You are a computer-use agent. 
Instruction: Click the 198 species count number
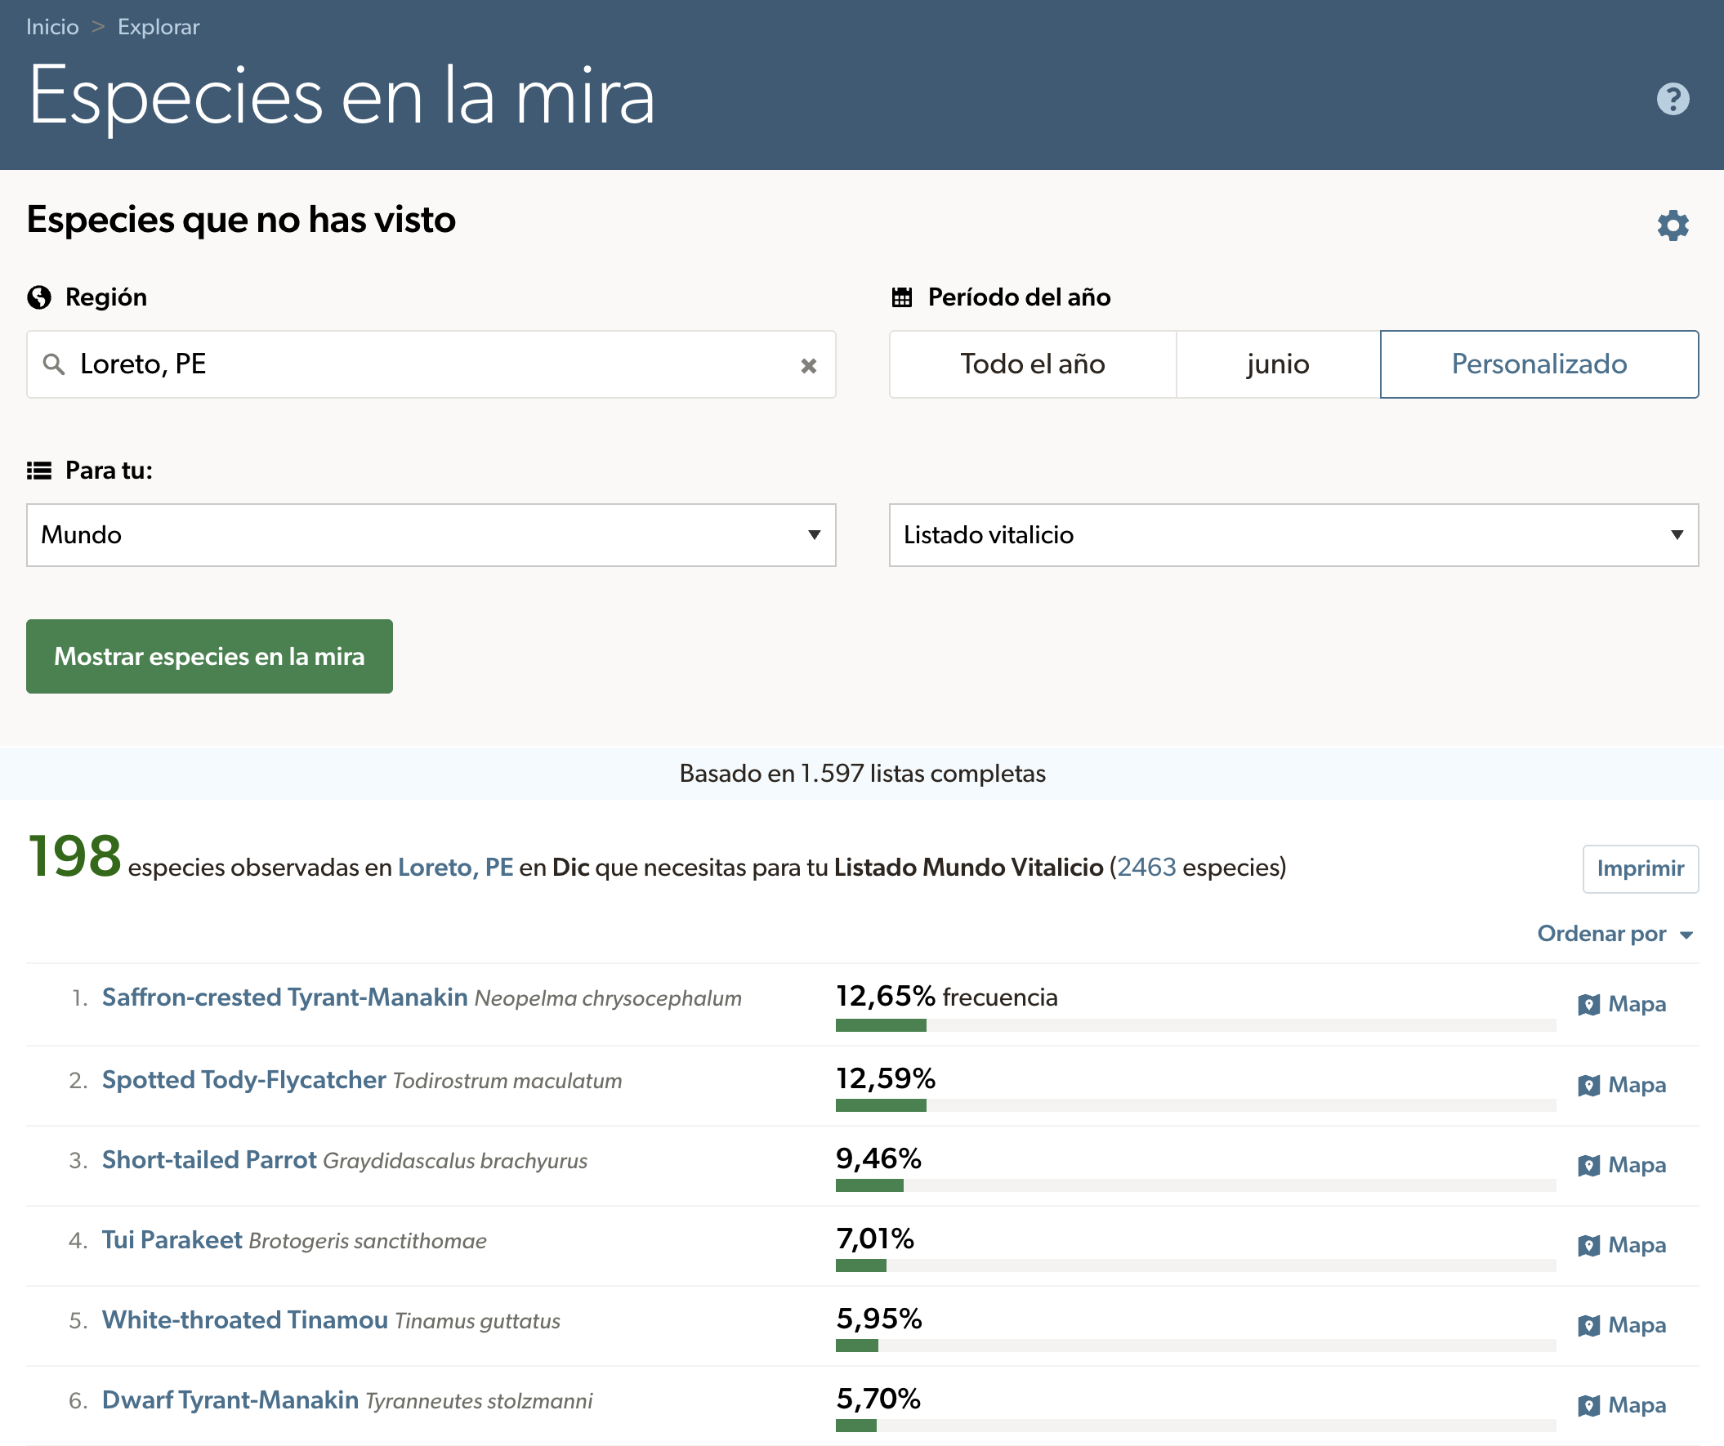click(x=74, y=856)
